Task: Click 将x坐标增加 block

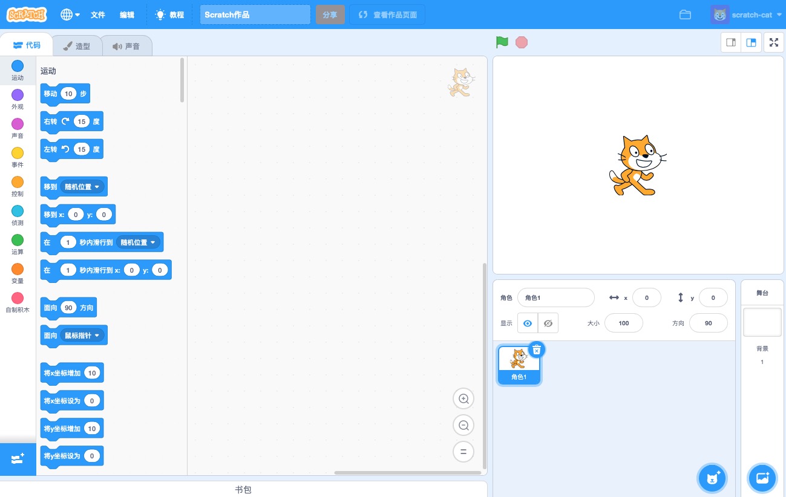Action: click(72, 373)
